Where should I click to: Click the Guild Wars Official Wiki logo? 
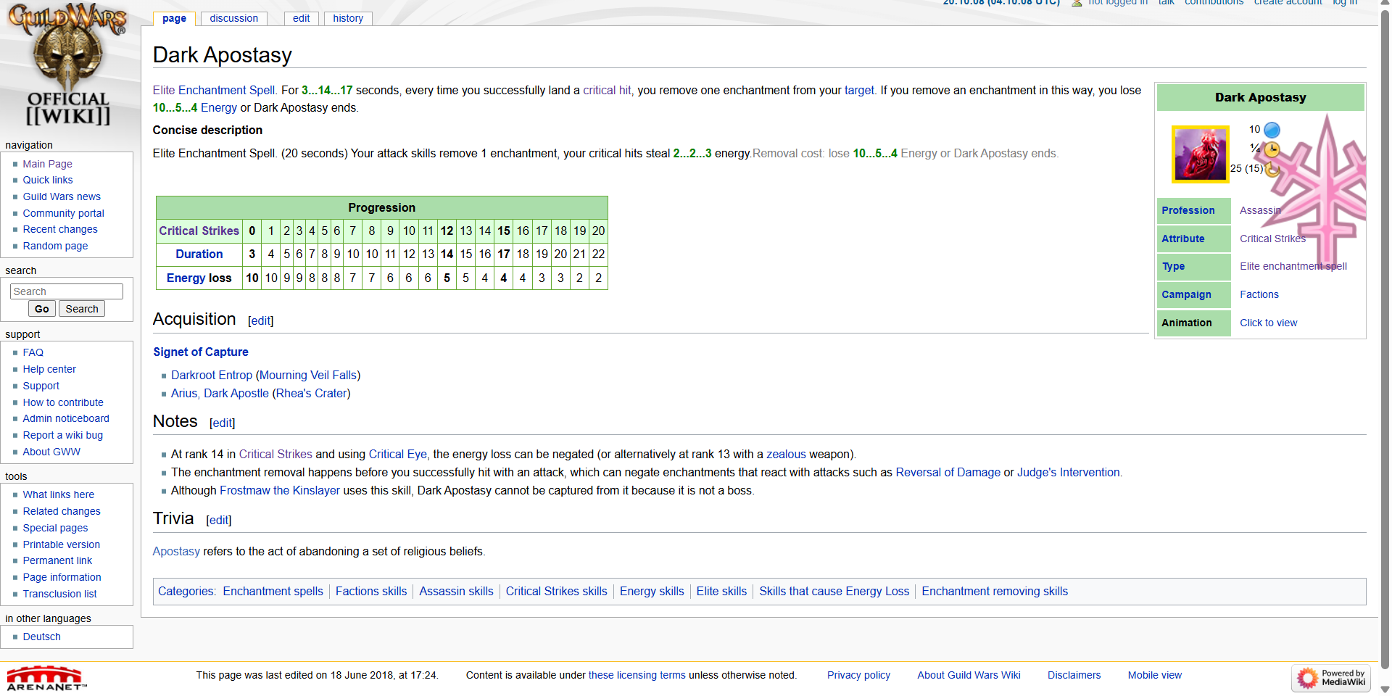67,65
